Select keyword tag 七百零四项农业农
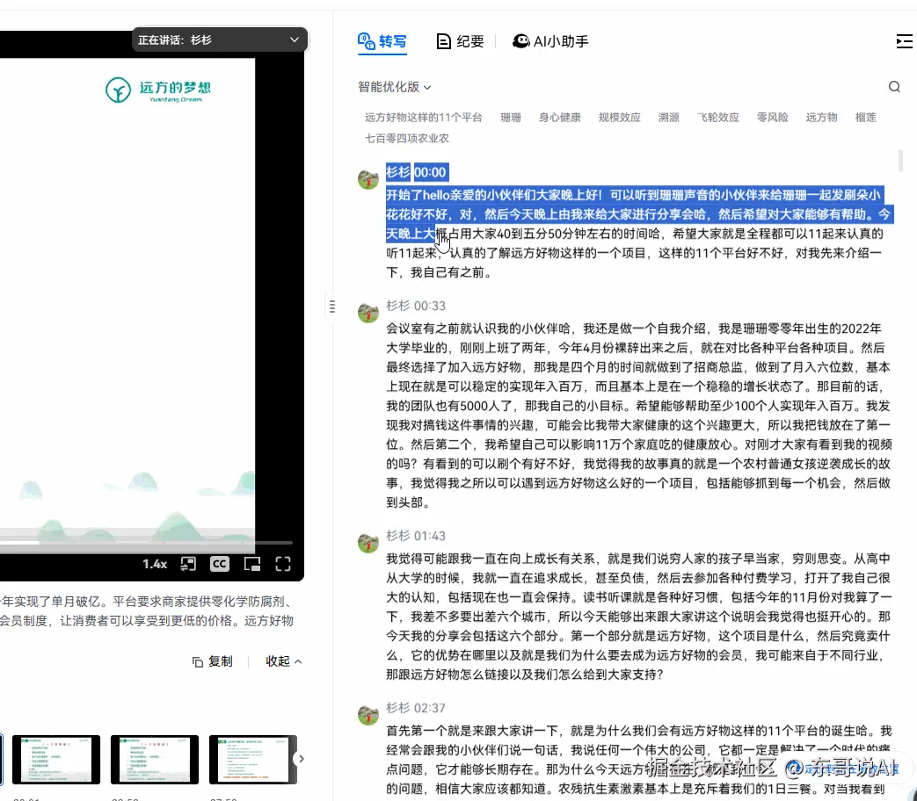 point(407,139)
